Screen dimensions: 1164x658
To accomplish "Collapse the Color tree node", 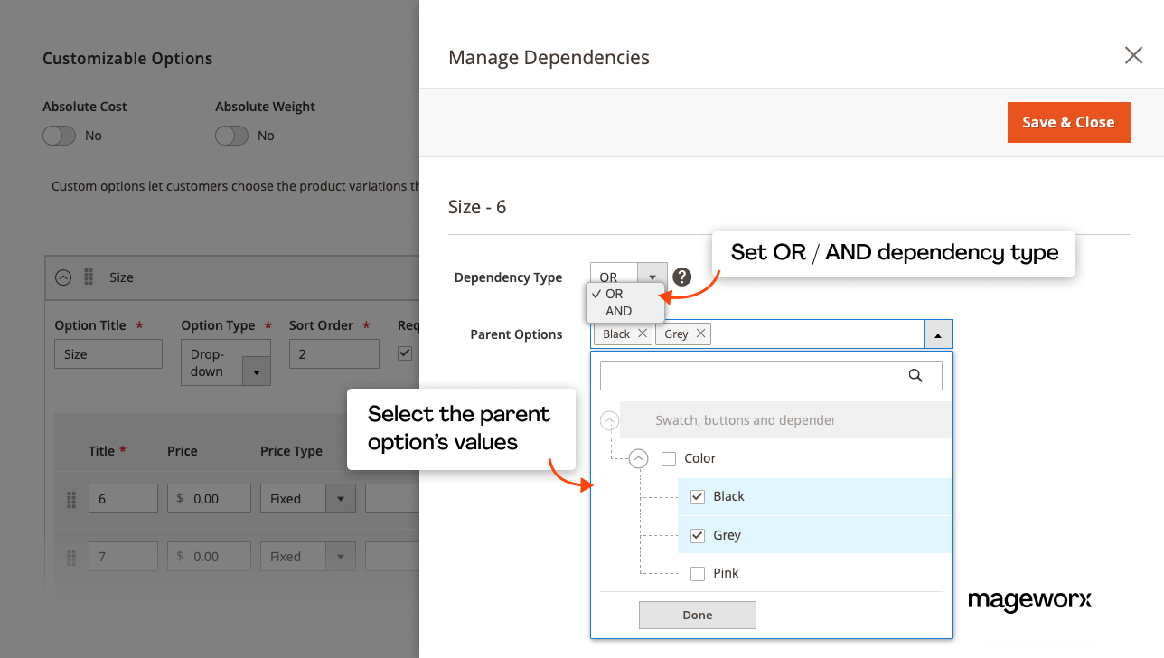I will (x=638, y=458).
